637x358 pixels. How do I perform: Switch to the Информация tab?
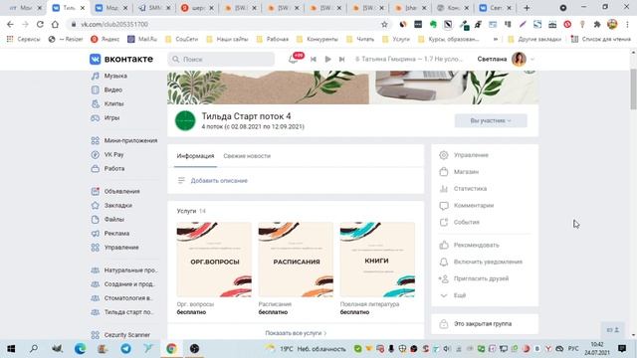click(x=195, y=156)
